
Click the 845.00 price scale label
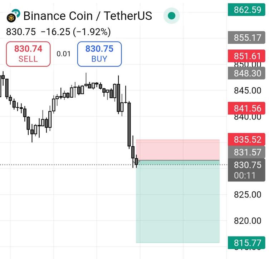(x=247, y=91)
